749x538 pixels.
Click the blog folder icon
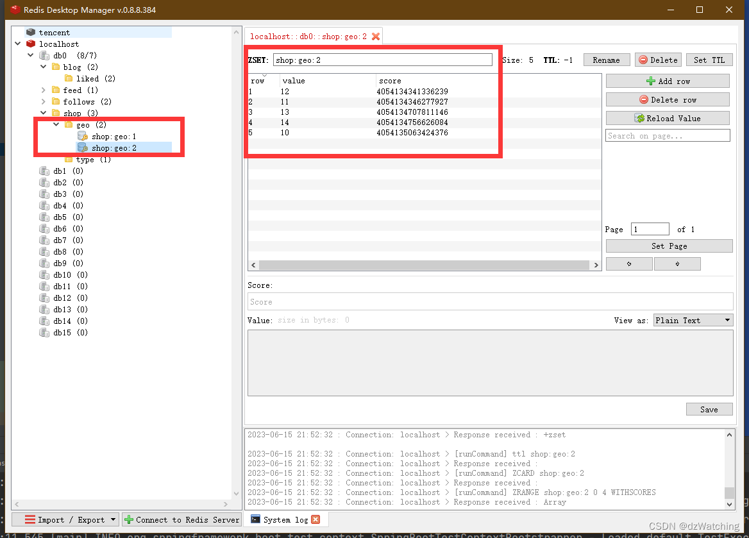56,67
